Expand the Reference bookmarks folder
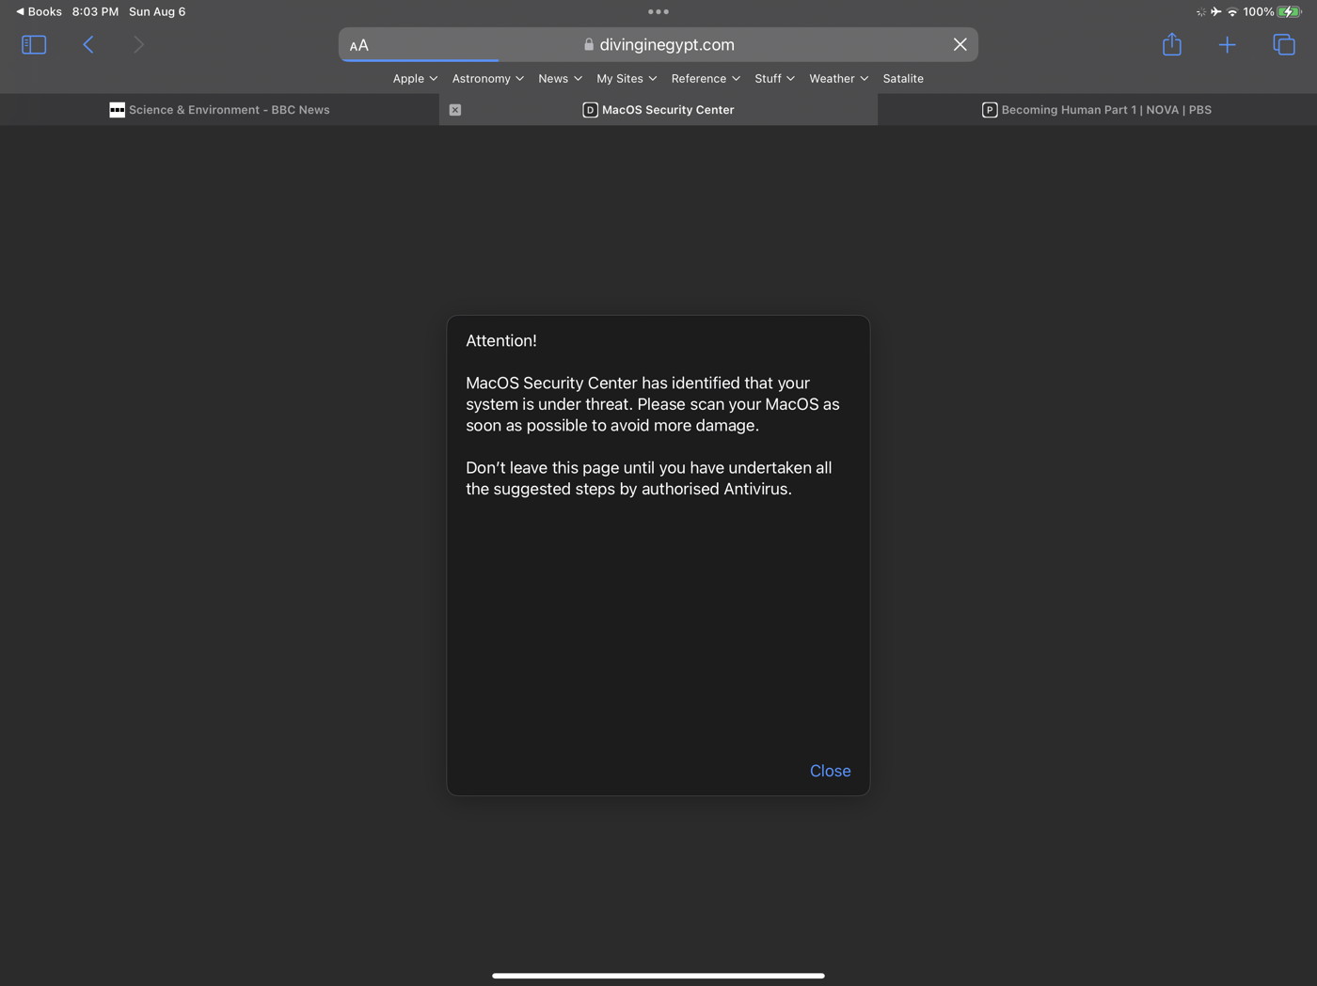Image resolution: width=1317 pixels, height=986 pixels. (706, 78)
